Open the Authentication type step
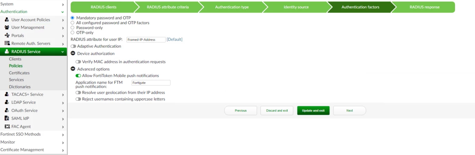 232,7
